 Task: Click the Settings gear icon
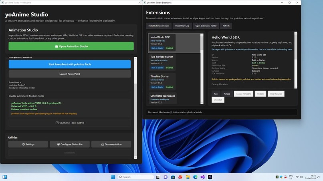pyautogui.click(x=24, y=144)
